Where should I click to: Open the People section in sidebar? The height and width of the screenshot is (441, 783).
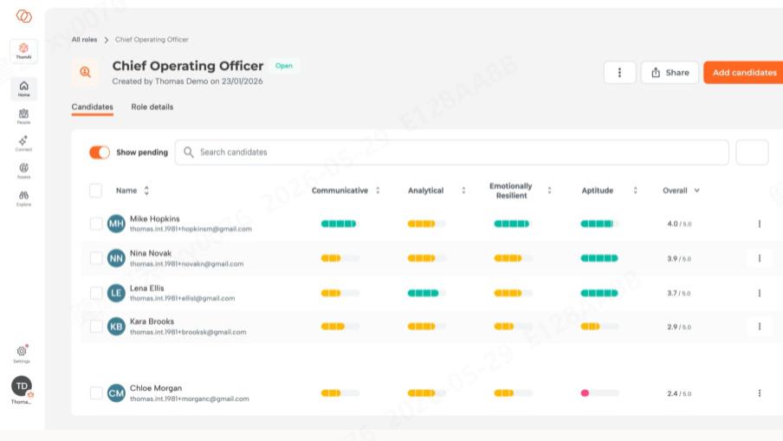pos(23,116)
